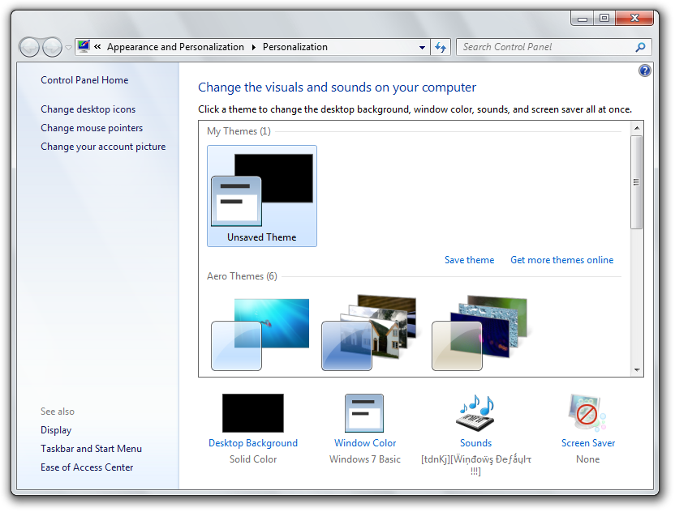Click the themes list scroll down arrow
Image resolution: width=675 pixels, height=512 pixels.
click(637, 369)
